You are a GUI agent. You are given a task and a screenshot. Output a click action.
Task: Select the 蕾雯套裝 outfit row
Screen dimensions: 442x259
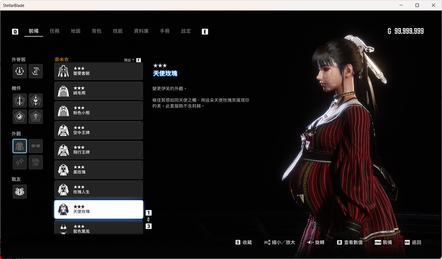click(99, 71)
